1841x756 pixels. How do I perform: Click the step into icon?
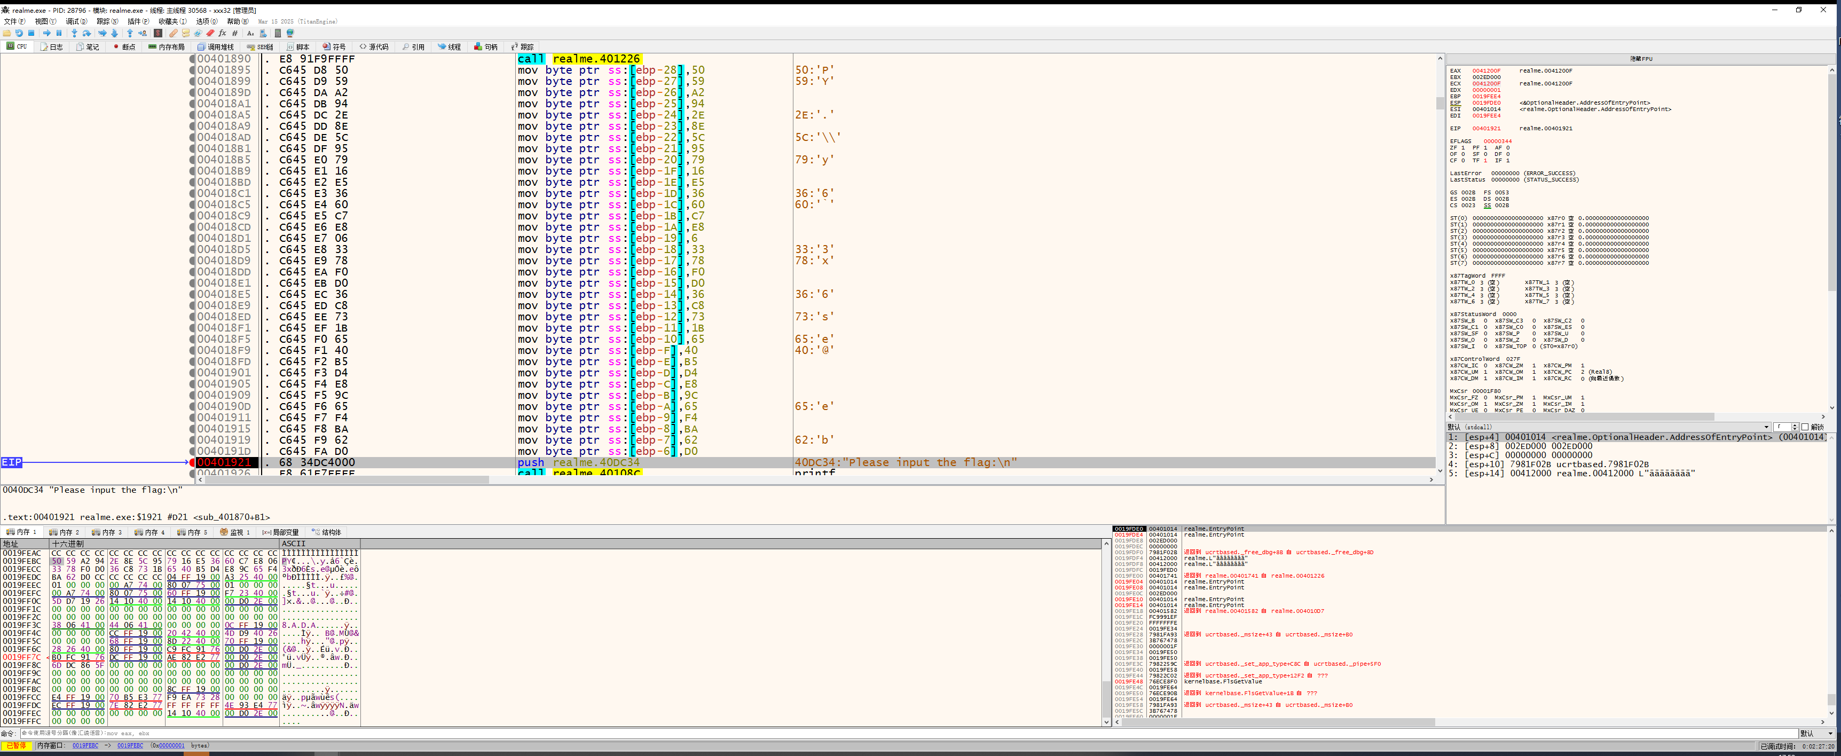(x=74, y=33)
